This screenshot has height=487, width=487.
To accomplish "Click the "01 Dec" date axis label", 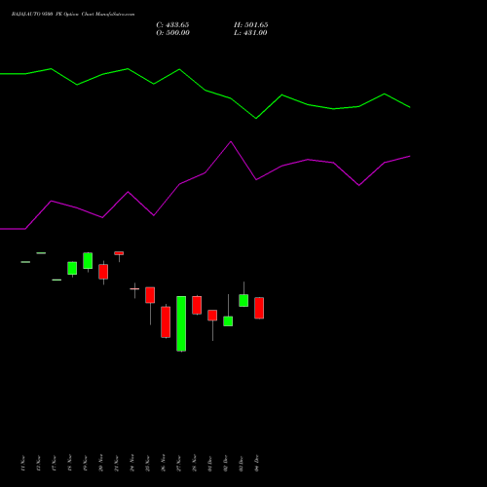I will [x=209, y=463].
